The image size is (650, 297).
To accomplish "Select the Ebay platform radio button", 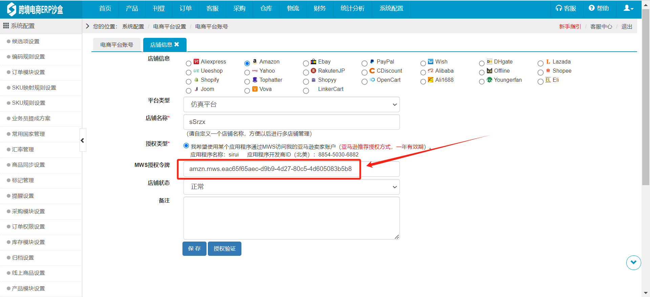I will point(306,63).
